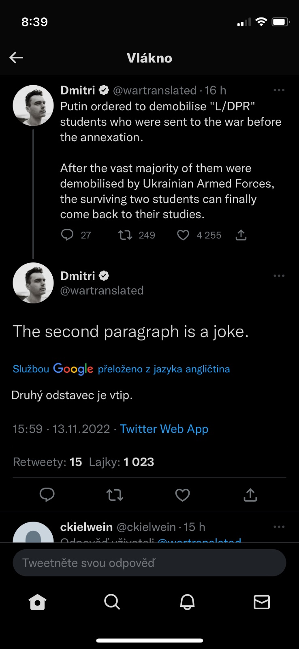Screen dimensions: 299x649
Task: Reply to the main tweet
Action: (47, 494)
